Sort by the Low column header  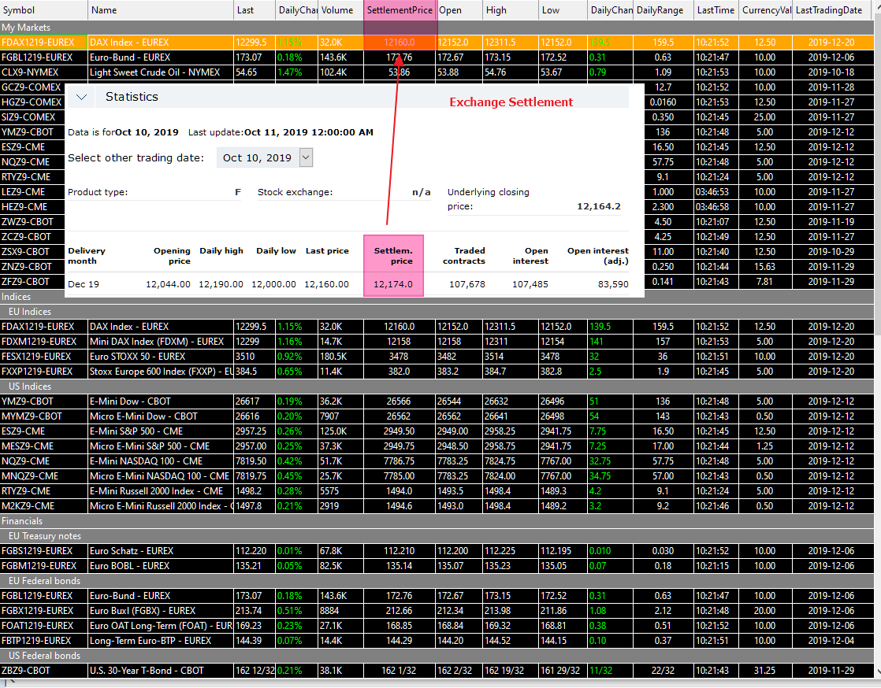(563, 10)
